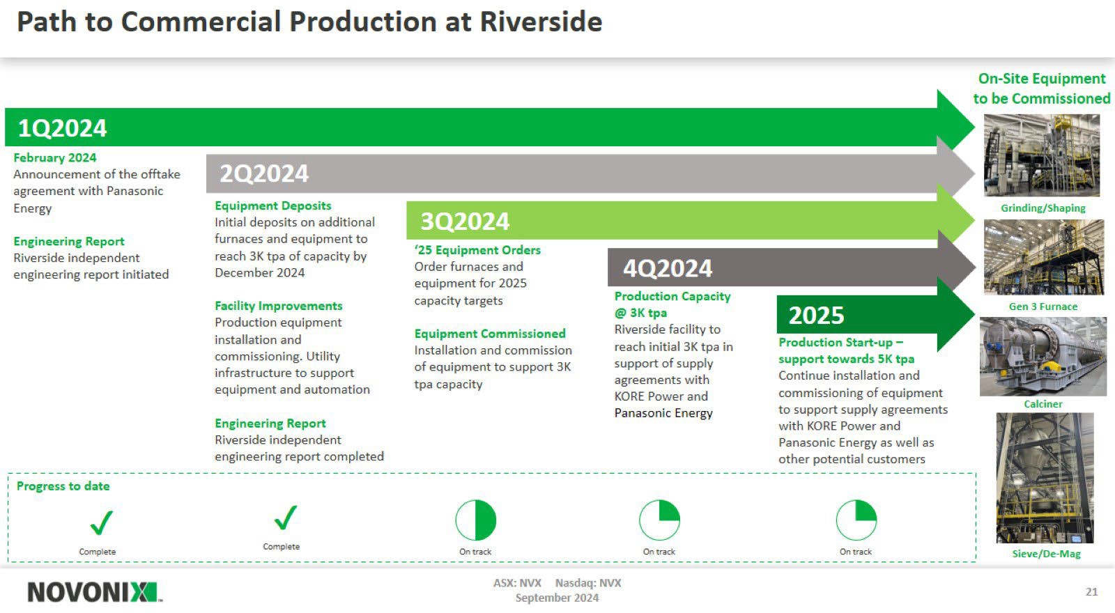Click 'Announcement of the offtake' text
The height and width of the screenshot is (613, 1115).
[x=97, y=174]
